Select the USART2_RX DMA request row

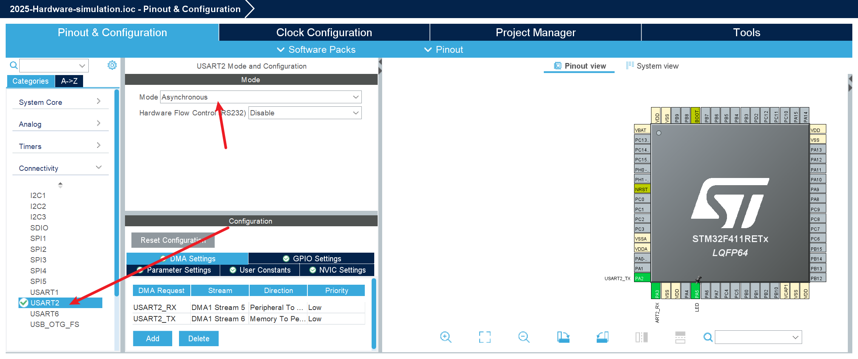pos(249,307)
